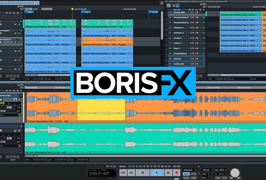Screen dimensions: 266x180
Task: Click the speaker icon on Bass 5 track
Action: (x=197, y=48)
